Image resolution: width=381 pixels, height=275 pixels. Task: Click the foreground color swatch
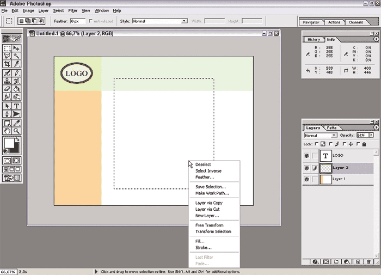[x=9, y=143]
